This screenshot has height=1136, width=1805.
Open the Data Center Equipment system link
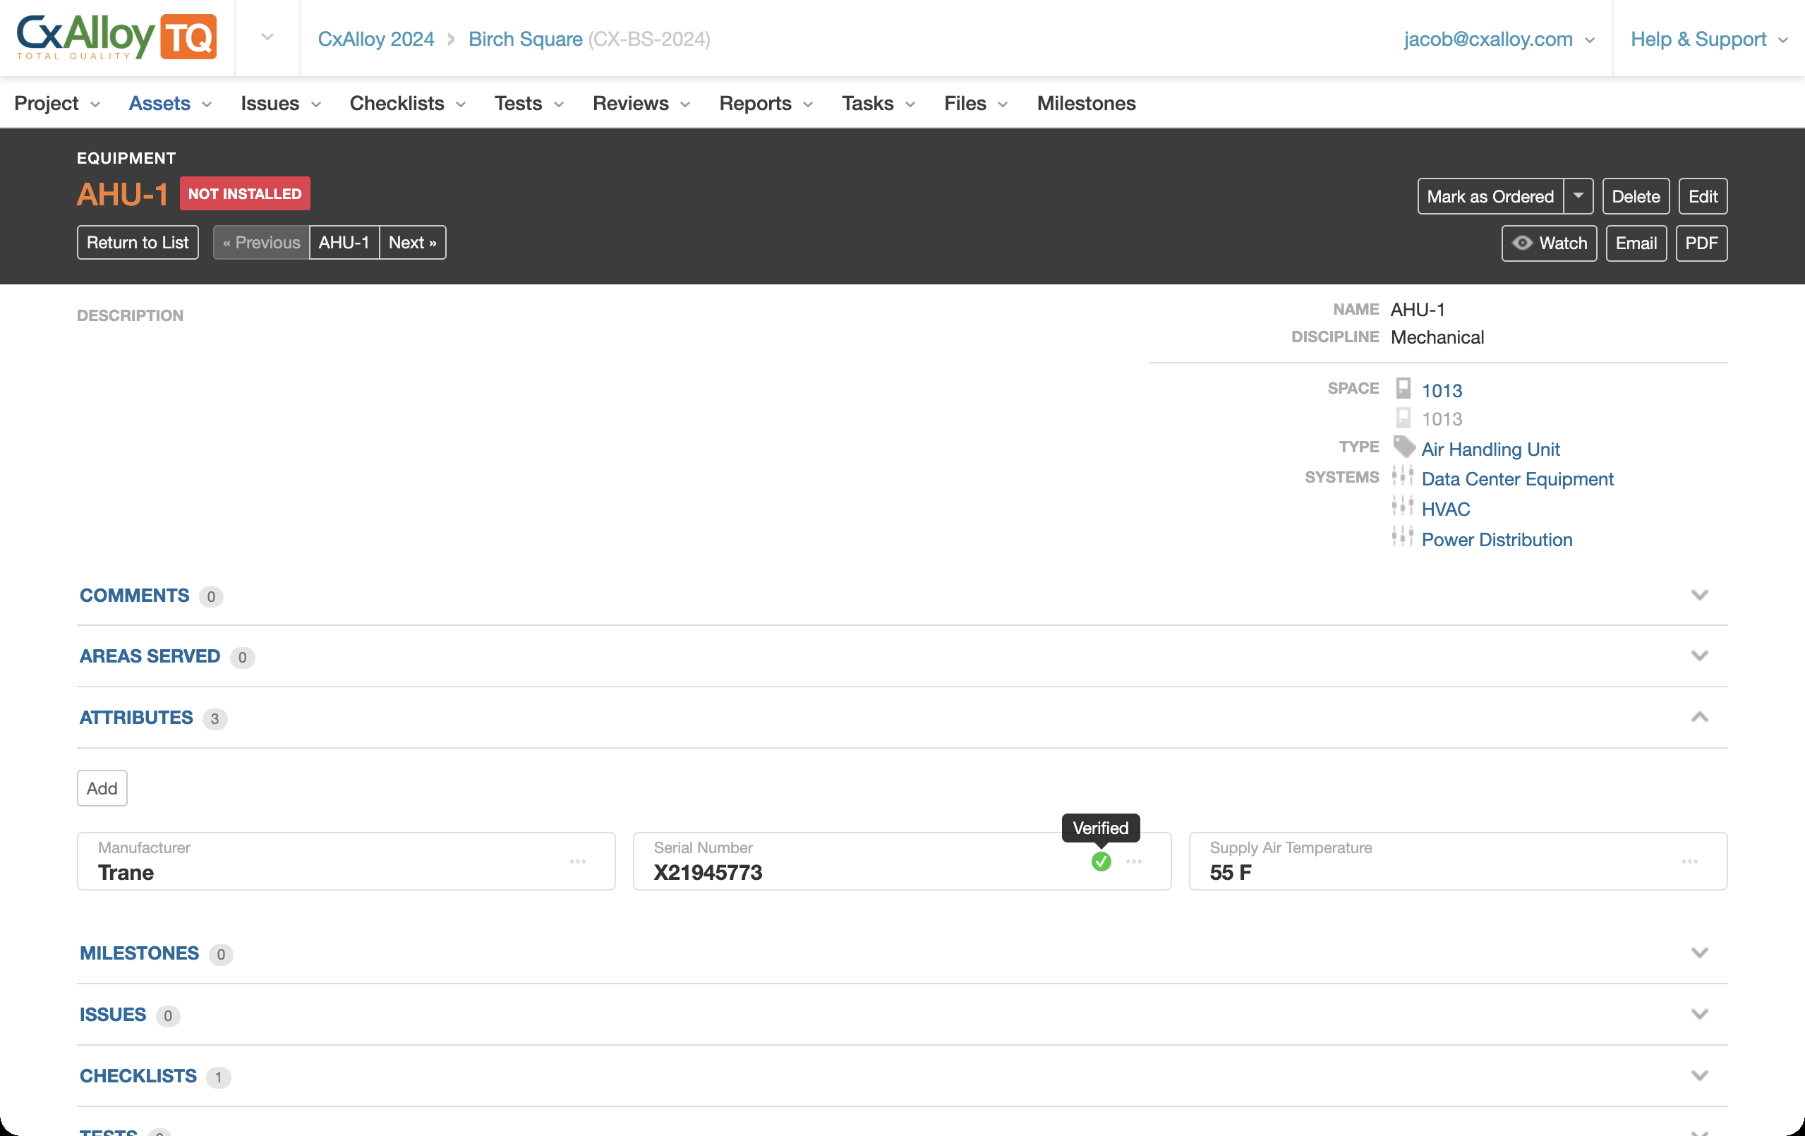pyautogui.click(x=1516, y=478)
